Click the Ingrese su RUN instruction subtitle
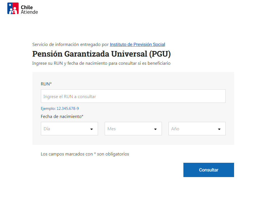 coord(101,63)
